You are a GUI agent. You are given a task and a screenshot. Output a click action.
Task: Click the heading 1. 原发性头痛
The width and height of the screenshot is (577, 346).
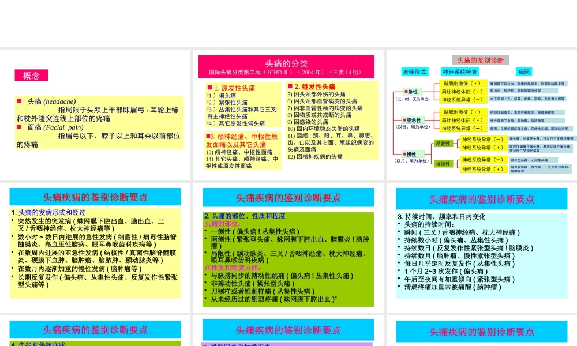coord(234,88)
